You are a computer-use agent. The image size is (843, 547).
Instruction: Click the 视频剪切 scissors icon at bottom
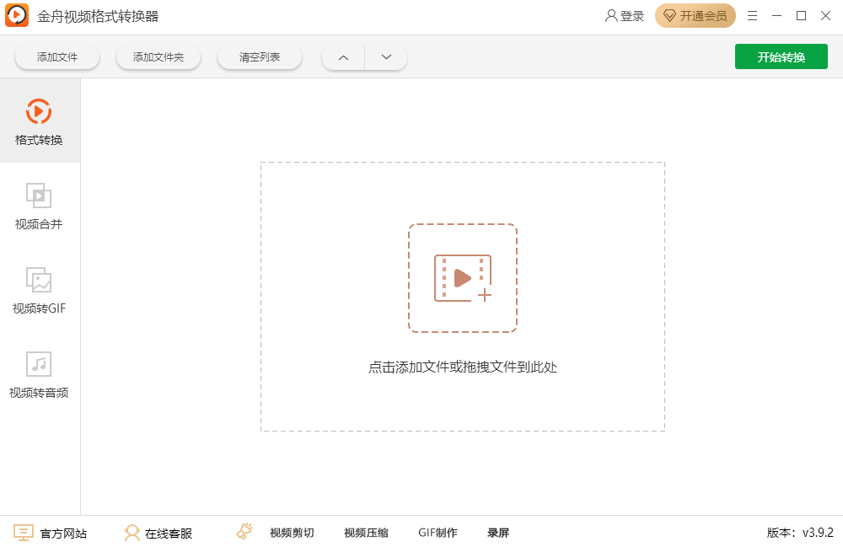243,532
